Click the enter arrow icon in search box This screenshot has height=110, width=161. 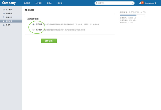[x=133, y=3]
